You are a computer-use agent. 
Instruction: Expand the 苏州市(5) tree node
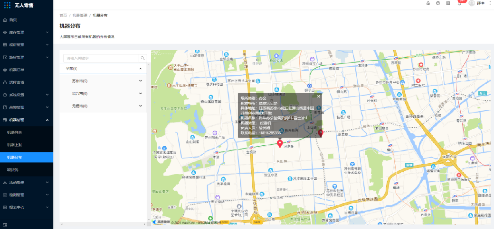coord(103,81)
